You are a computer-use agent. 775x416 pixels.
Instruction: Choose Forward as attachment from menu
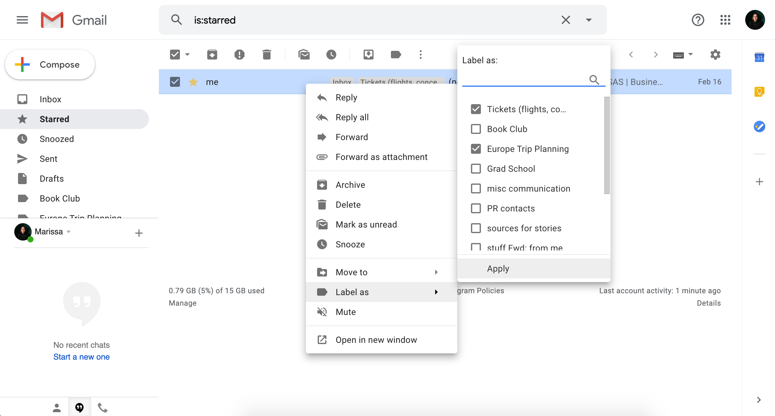(x=381, y=157)
